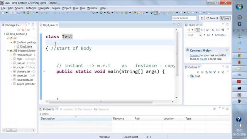Click the Open Type toolbar icon

point(134,13)
